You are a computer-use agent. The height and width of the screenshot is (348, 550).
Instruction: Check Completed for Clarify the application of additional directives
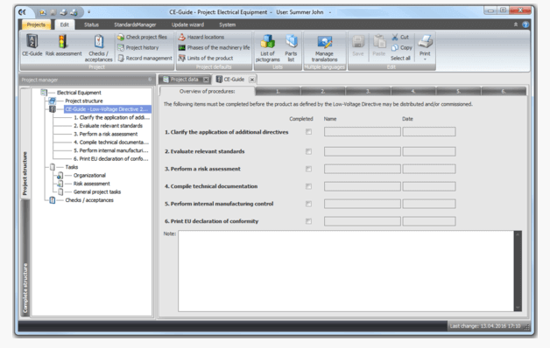pyautogui.click(x=308, y=132)
